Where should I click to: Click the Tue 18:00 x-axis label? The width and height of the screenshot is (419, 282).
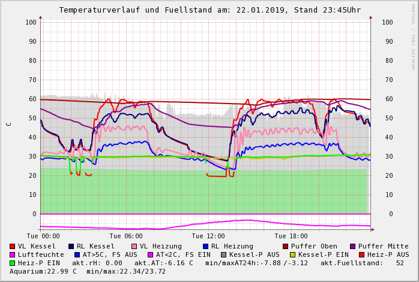[x=291, y=236]
